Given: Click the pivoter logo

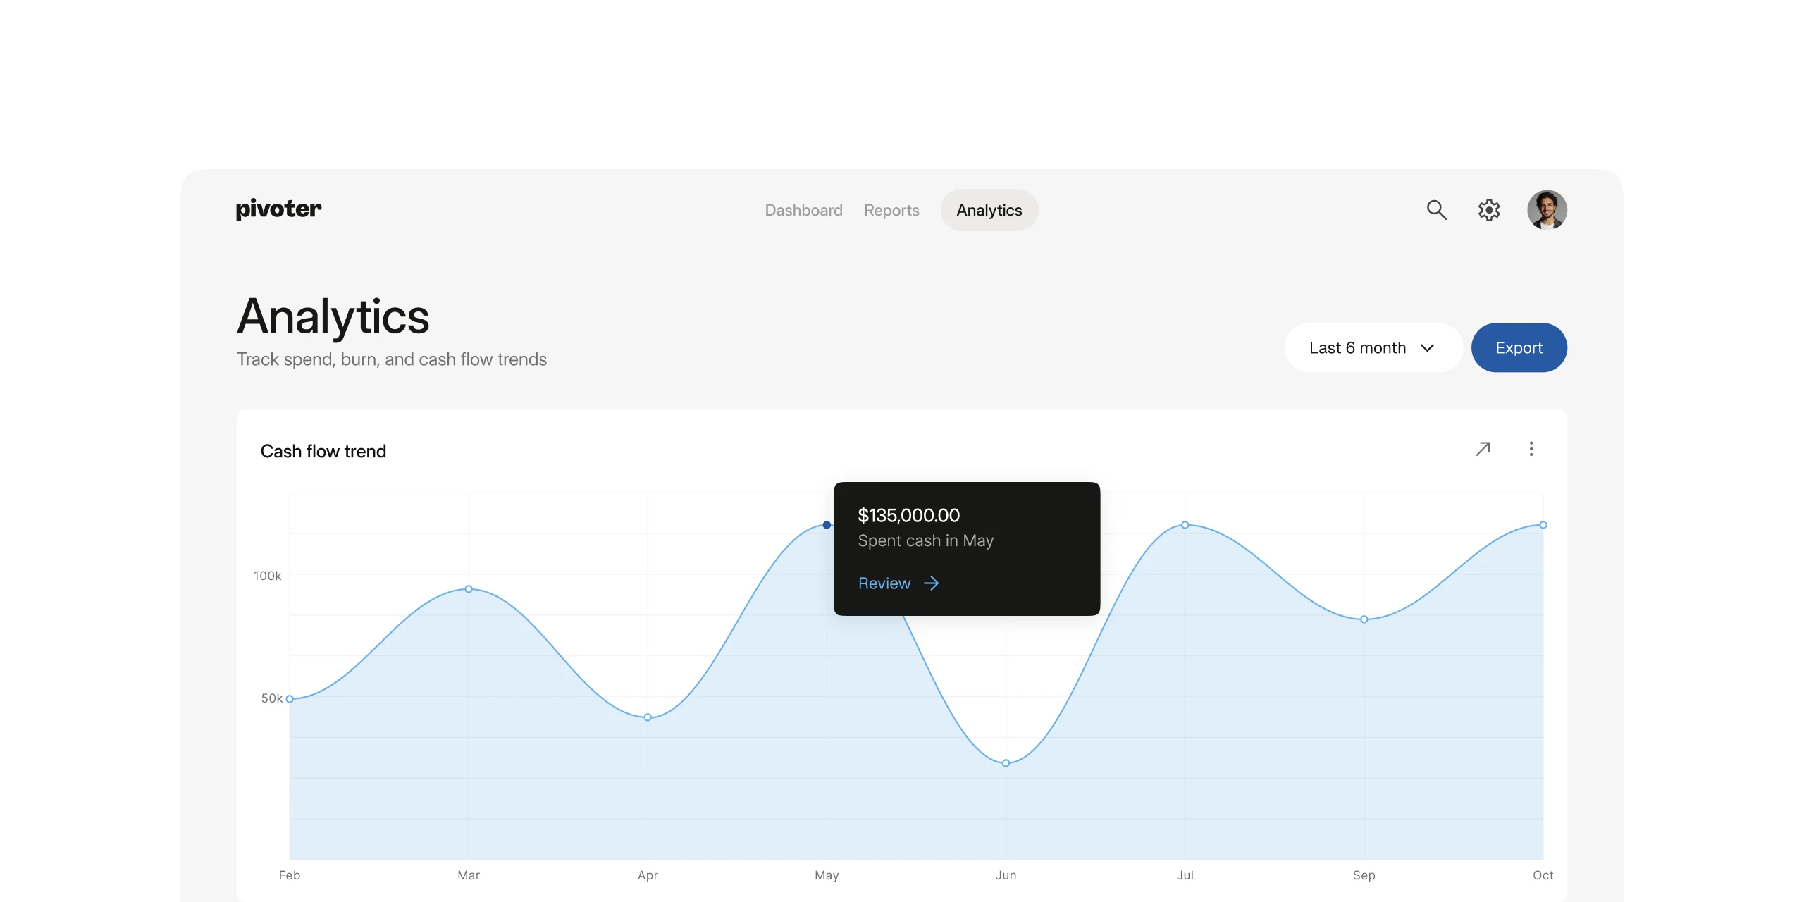Looking at the screenshot, I should tap(278, 209).
